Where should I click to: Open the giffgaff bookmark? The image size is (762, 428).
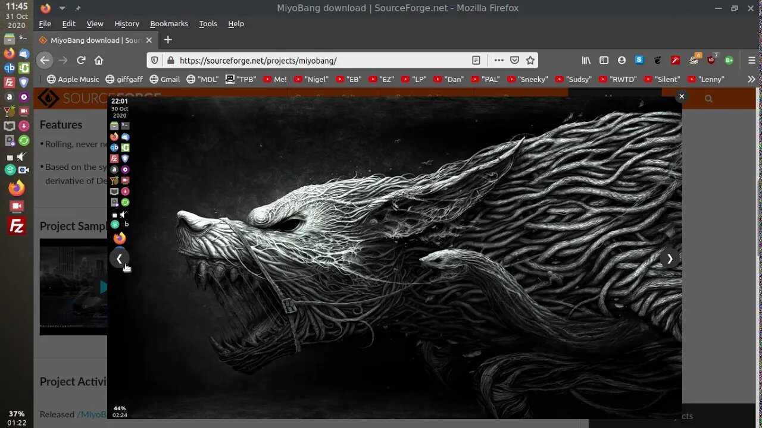pyautogui.click(x=124, y=79)
